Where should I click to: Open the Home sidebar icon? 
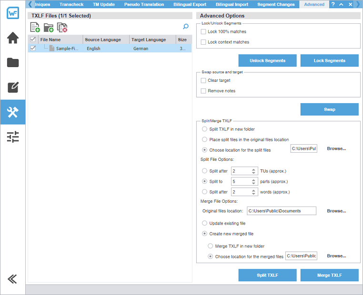tap(13, 38)
